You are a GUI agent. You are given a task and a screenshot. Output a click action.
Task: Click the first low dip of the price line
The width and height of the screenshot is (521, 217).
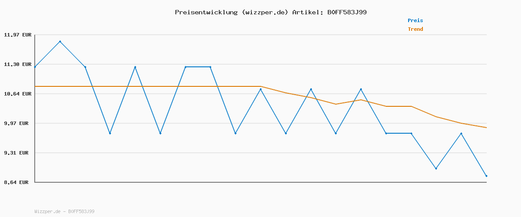(x=110, y=133)
